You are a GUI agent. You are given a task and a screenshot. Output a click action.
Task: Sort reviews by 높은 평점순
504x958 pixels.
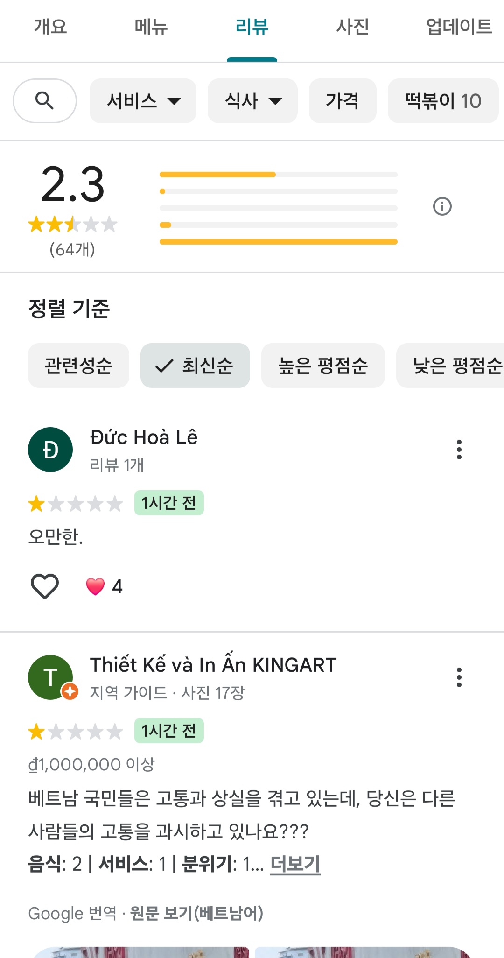click(x=323, y=366)
